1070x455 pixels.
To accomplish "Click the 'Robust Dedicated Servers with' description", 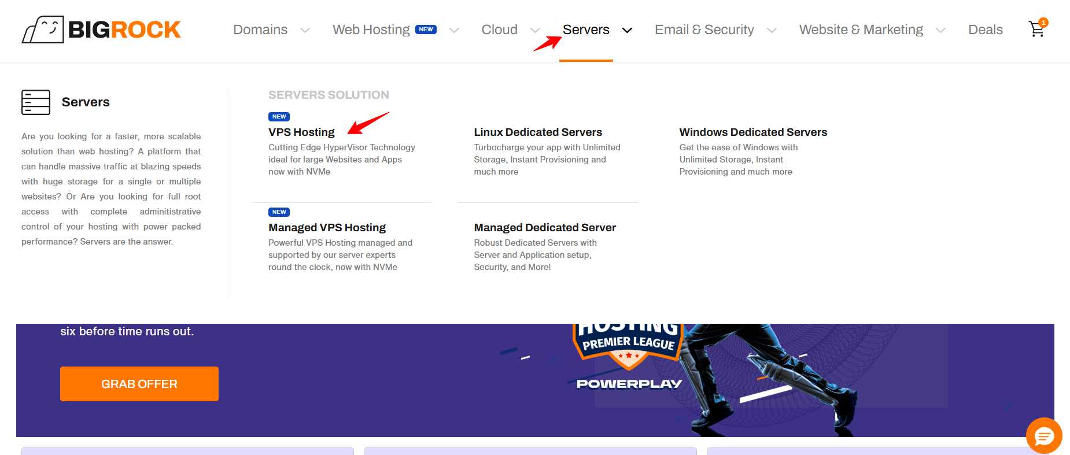I will click(x=536, y=255).
